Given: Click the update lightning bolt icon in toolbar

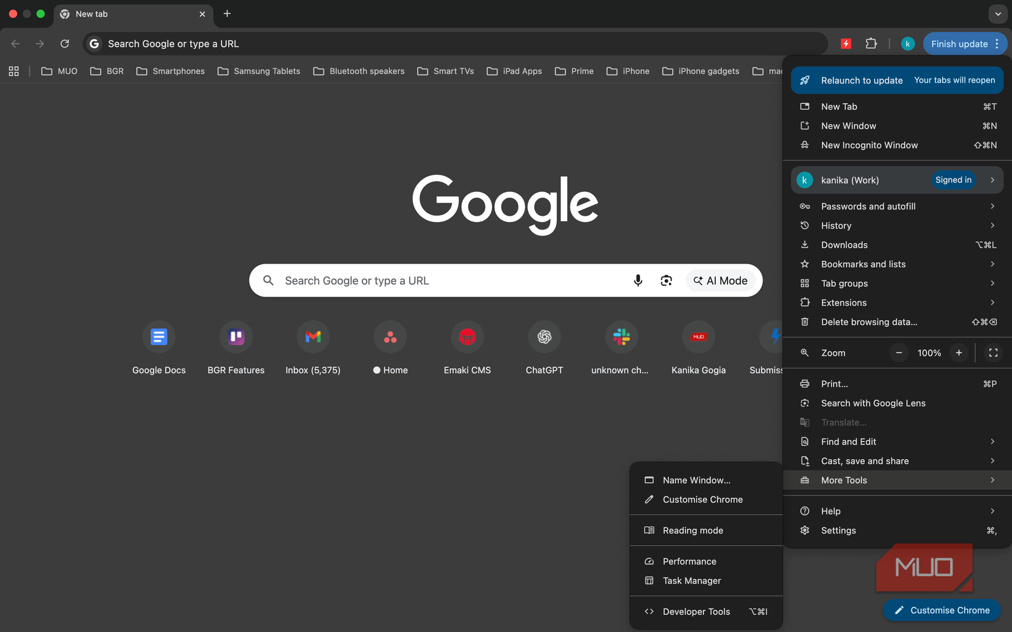Looking at the screenshot, I should coord(846,44).
